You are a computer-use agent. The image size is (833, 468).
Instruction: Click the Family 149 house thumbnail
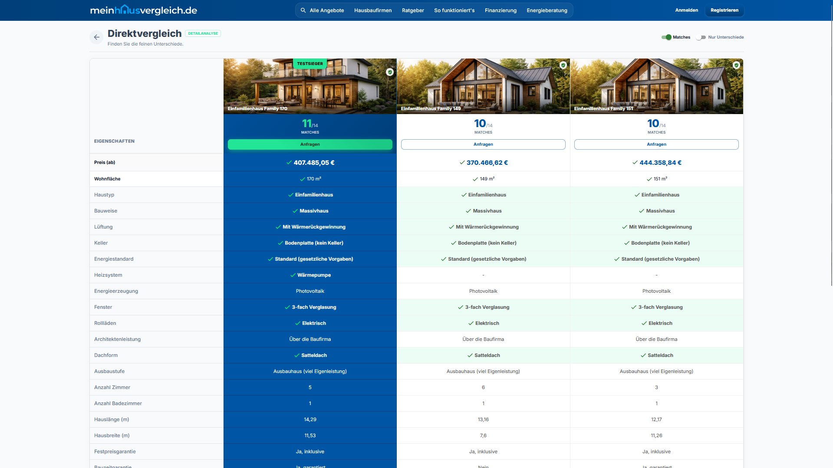[483, 86]
